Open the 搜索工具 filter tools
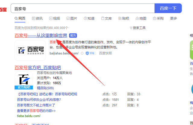The image size is (193, 125). (x=137, y=28)
